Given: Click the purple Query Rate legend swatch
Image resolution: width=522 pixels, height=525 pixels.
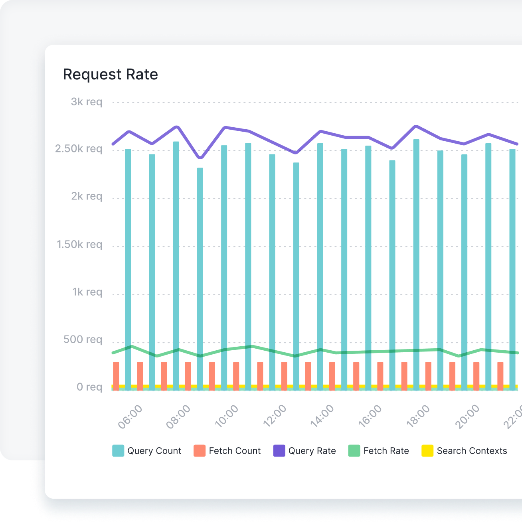Looking at the screenshot, I should click(279, 451).
